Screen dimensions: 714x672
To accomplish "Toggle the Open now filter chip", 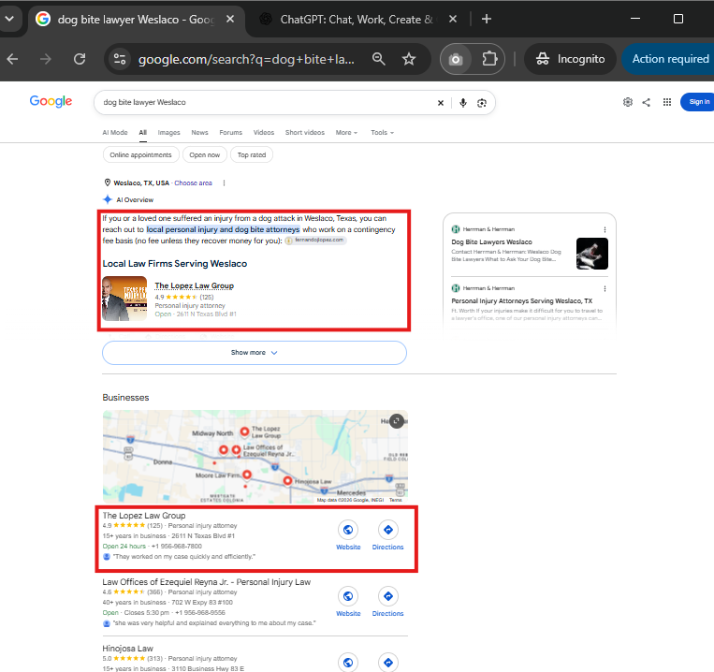I will [x=204, y=154].
